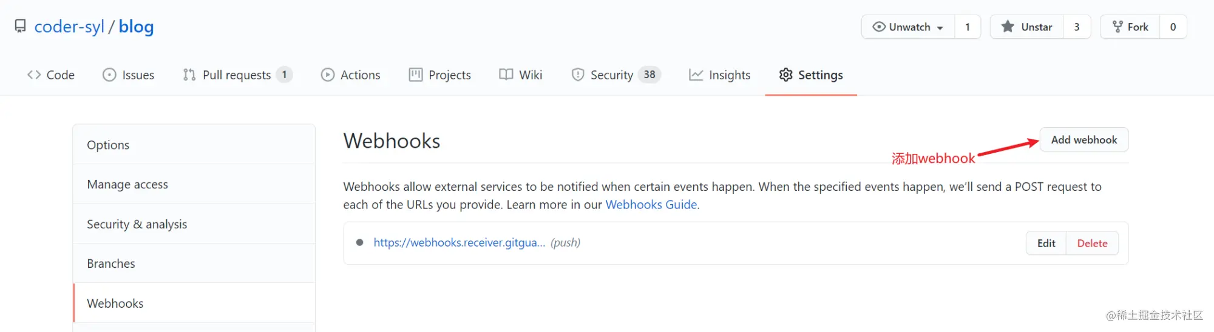Image resolution: width=1214 pixels, height=332 pixels.
Task: Click the Issues circle icon
Action: pos(109,75)
